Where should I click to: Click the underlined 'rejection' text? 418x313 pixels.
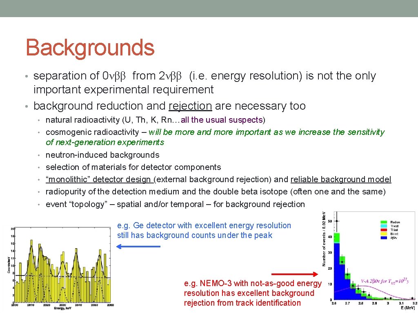pos(190,106)
